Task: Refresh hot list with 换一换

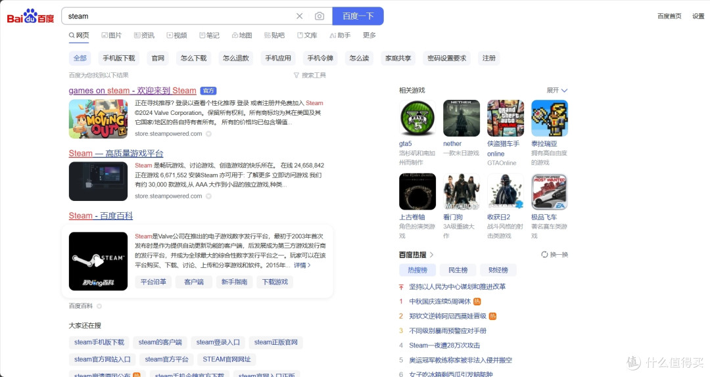Action: (x=555, y=255)
